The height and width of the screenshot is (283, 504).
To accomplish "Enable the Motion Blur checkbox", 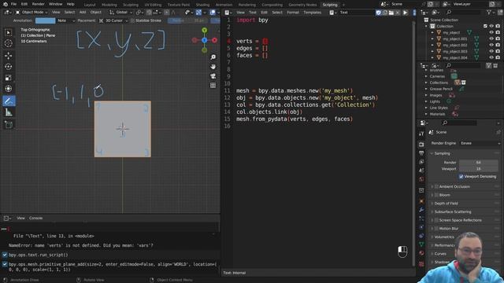I will pos(436,229).
